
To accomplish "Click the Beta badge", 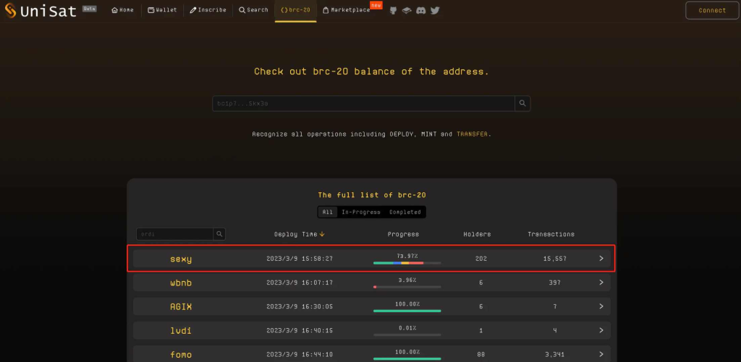I will pyautogui.click(x=89, y=9).
